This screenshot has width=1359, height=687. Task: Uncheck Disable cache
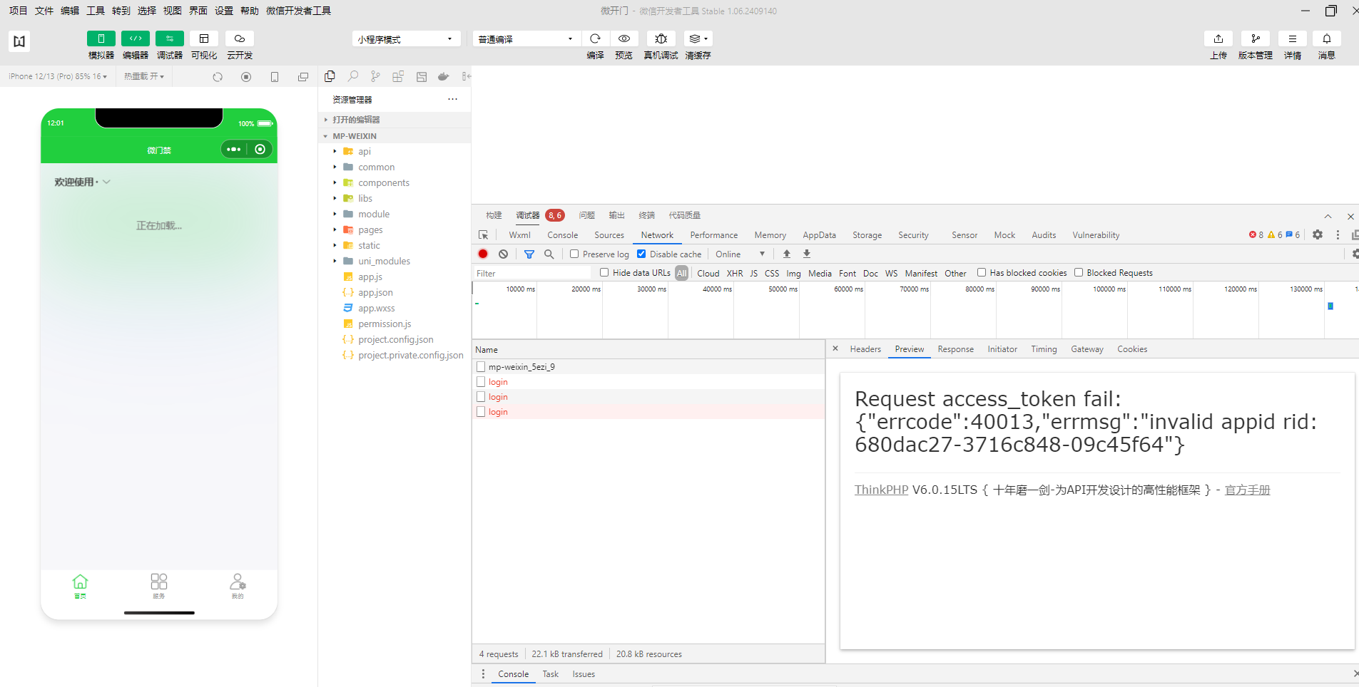(641, 254)
